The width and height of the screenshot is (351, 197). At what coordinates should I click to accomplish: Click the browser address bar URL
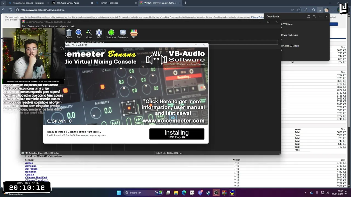click(x=43, y=10)
